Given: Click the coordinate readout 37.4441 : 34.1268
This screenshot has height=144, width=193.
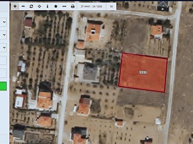Looking at the screenshot, I should [x=91, y=6].
